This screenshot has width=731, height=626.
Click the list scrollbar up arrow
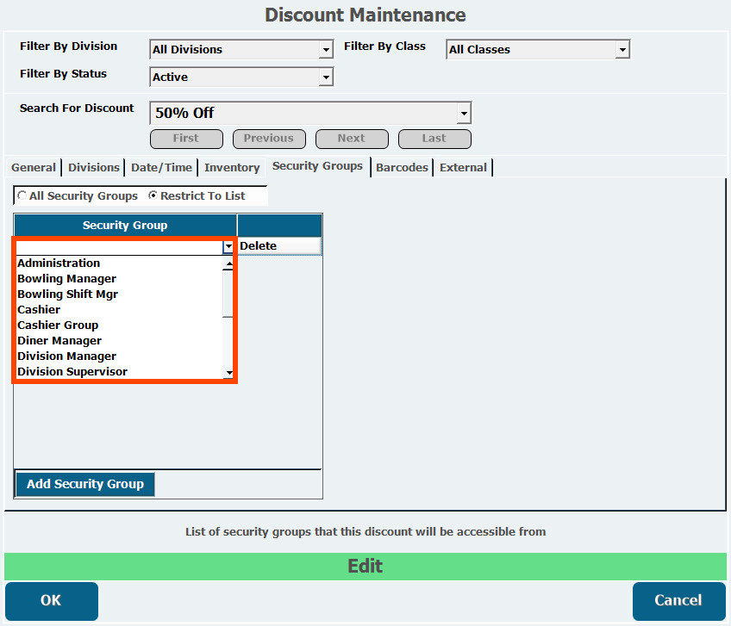(x=228, y=264)
